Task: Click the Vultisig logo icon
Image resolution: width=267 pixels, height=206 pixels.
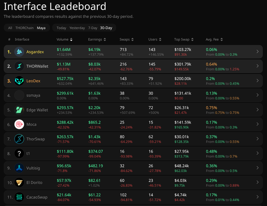Action: pos(19,168)
